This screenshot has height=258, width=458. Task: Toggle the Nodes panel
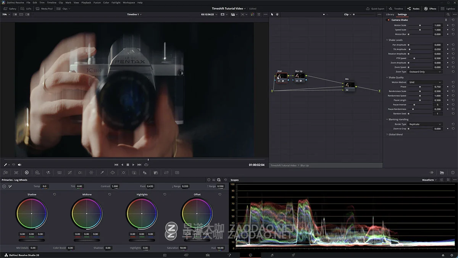pyautogui.click(x=413, y=8)
